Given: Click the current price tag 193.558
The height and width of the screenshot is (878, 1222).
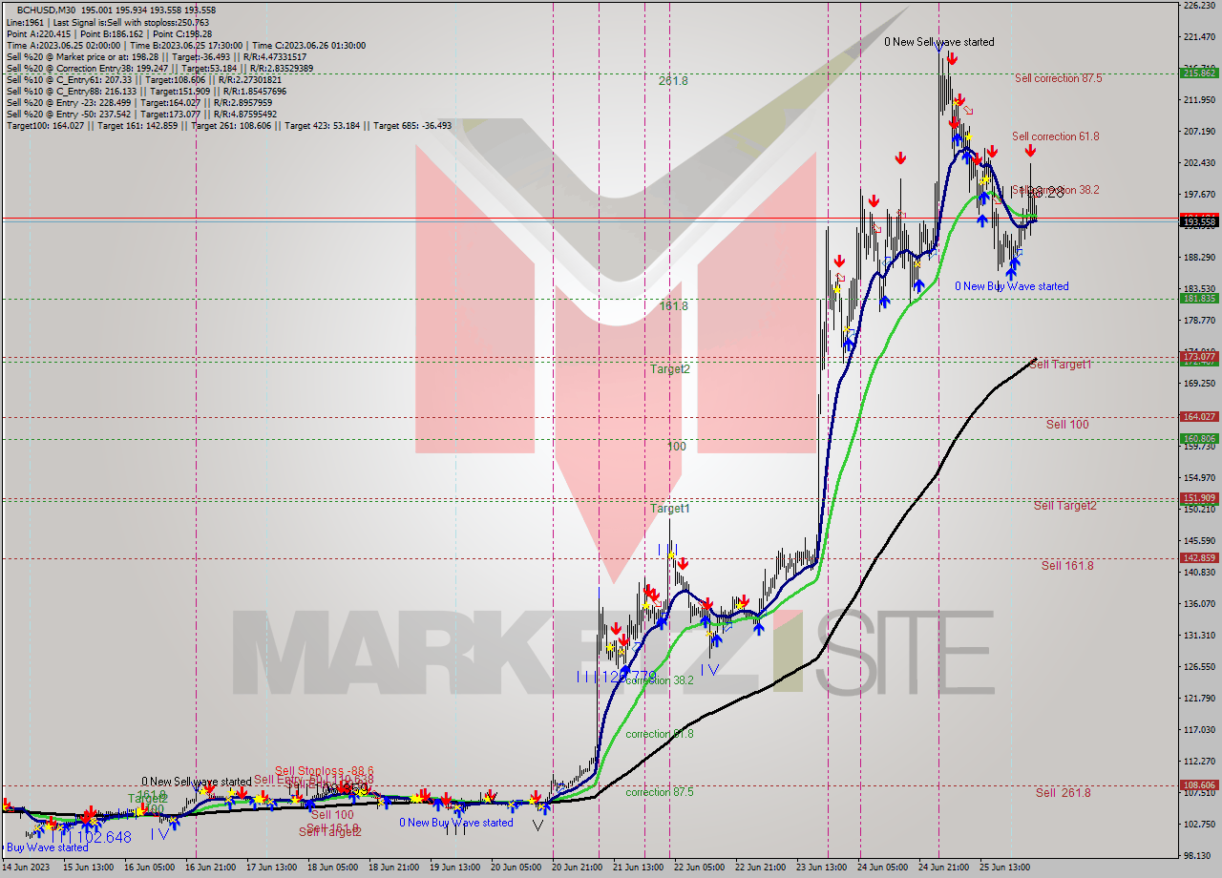Looking at the screenshot, I should point(1199,221).
